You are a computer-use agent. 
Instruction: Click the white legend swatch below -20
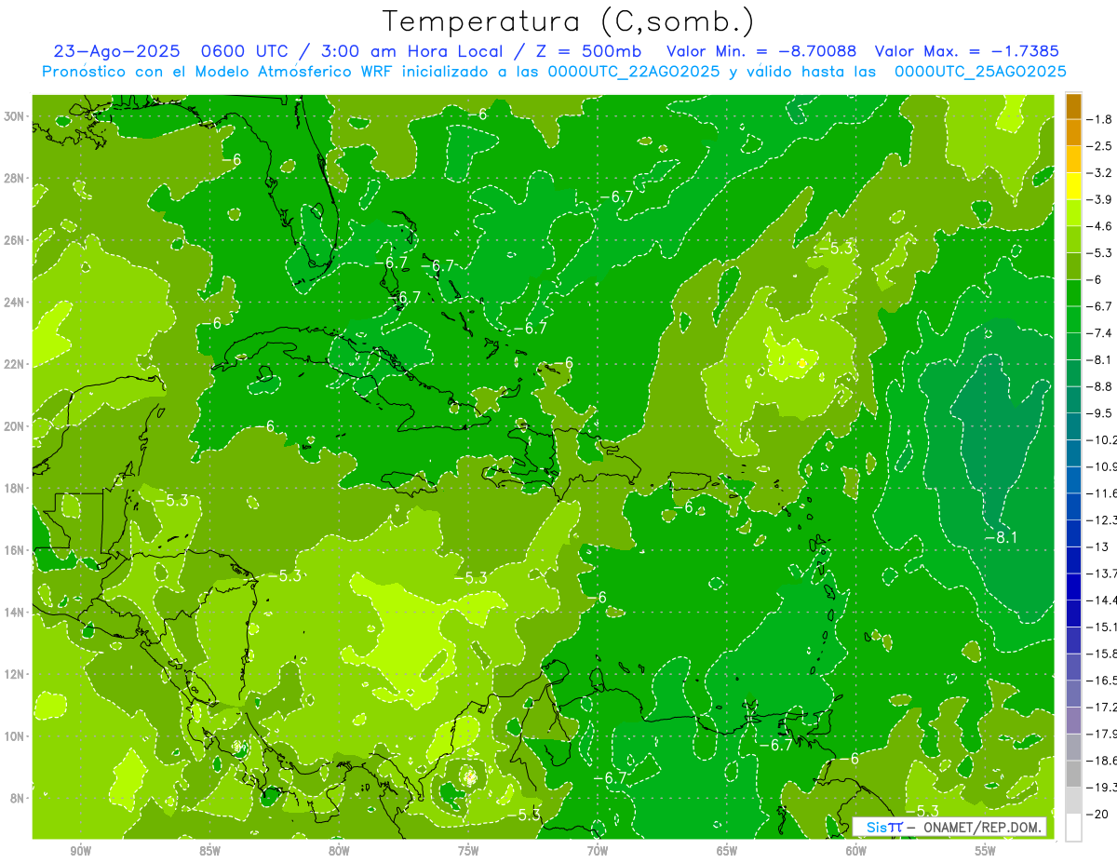coord(1073,827)
